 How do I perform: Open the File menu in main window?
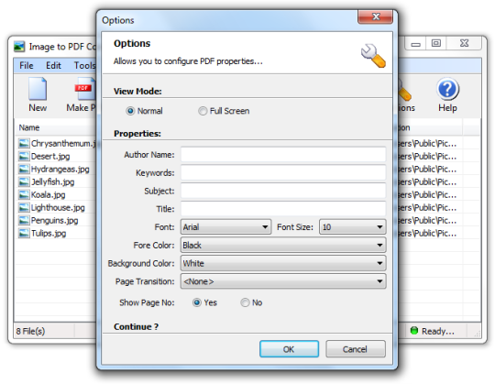tap(27, 66)
